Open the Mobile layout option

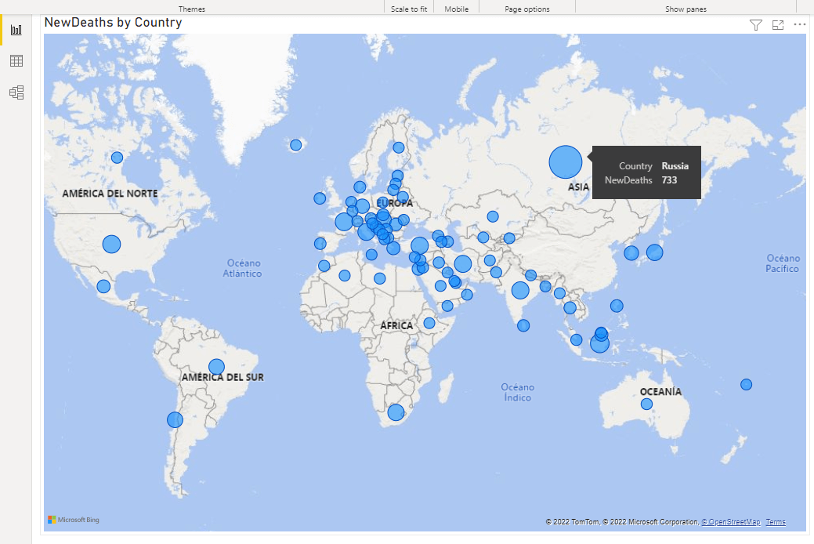pyautogui.click(x=456, y=9)
